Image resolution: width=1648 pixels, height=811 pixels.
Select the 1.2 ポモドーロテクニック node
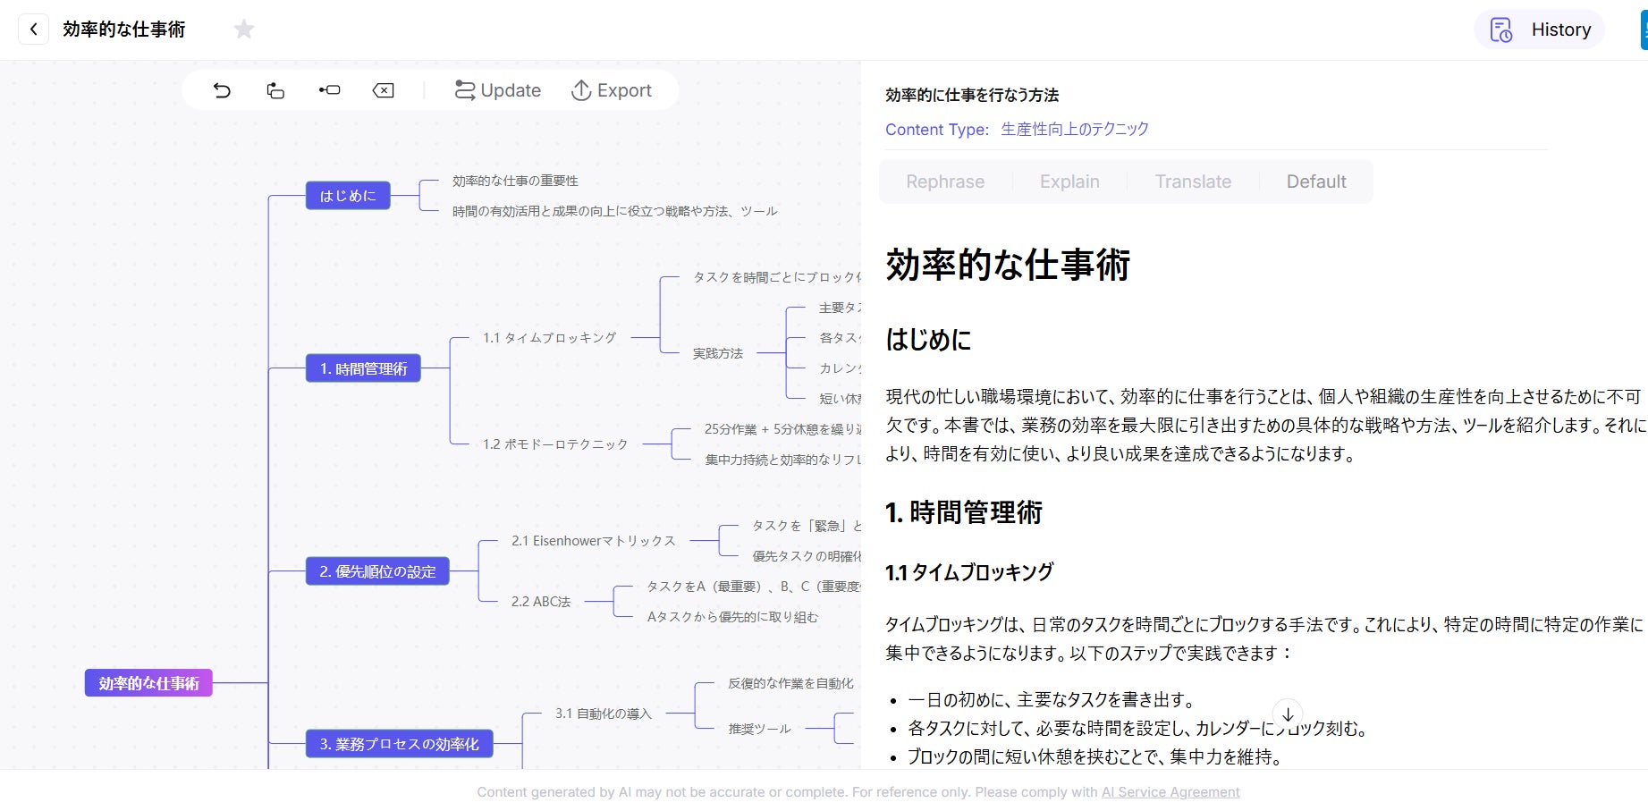[555, 444]
